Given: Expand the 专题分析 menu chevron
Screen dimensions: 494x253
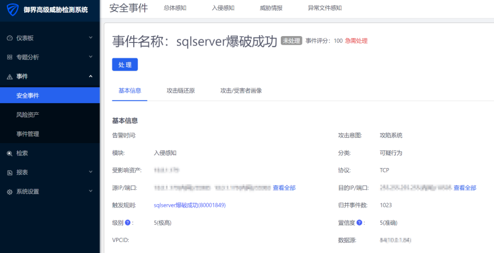Looking at the screenshot, I should 91,57.
